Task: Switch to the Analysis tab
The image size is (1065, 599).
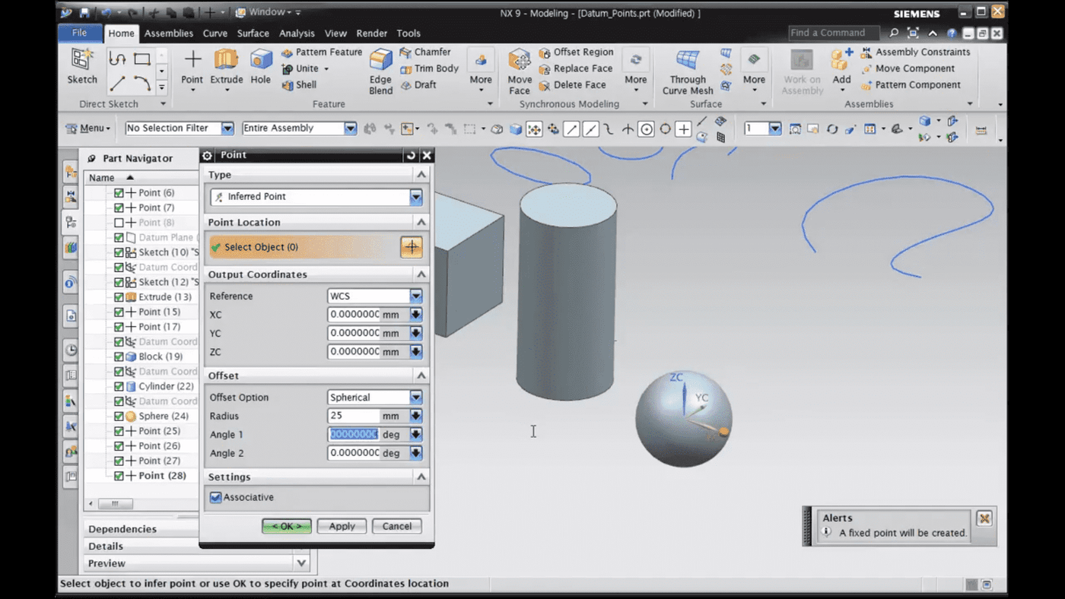Action: [297, 33]
